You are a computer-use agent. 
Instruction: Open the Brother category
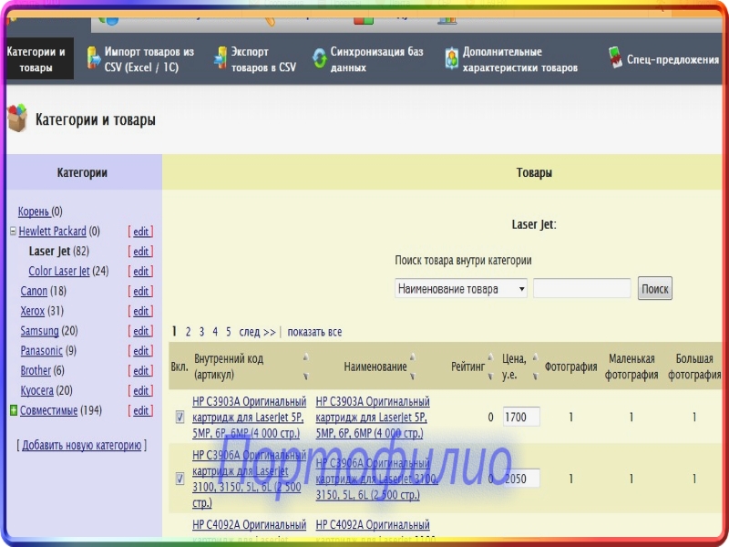click(x=36, y=371)
